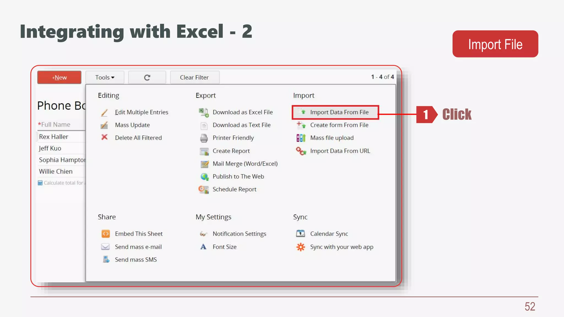Click the Send mass e-mail envelope icon
The height and width of the screenshot is (317, 564).
click(x=105, y=247)
